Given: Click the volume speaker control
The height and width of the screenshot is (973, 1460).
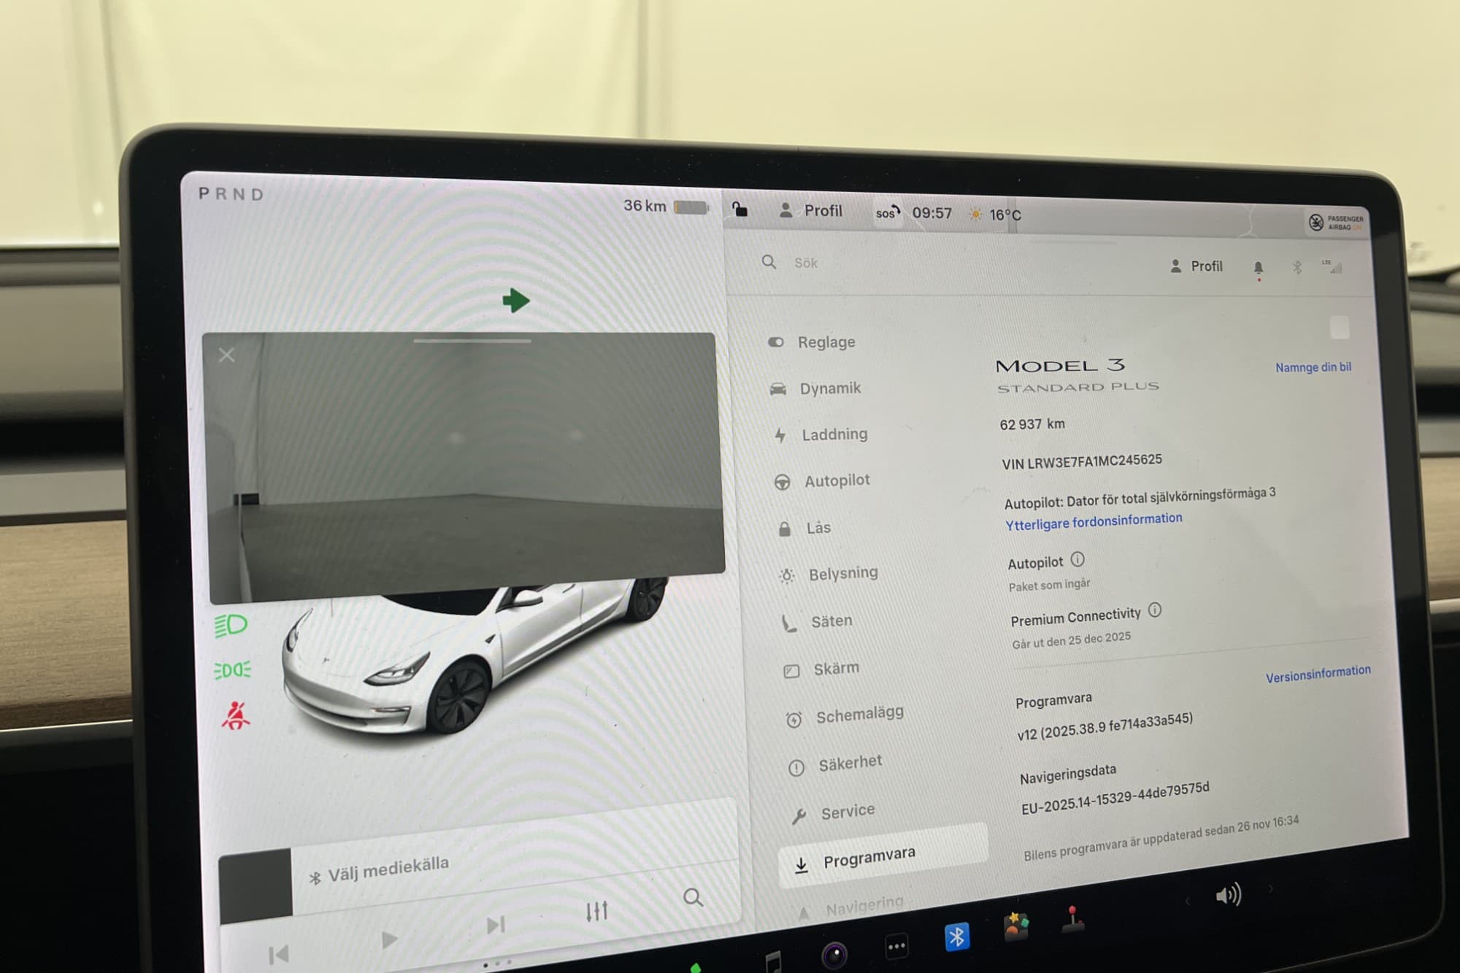Looking at the screenshot, I should click(x=1228, y=894).
